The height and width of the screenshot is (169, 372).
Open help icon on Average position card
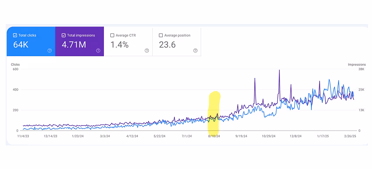tap(195, 51)
